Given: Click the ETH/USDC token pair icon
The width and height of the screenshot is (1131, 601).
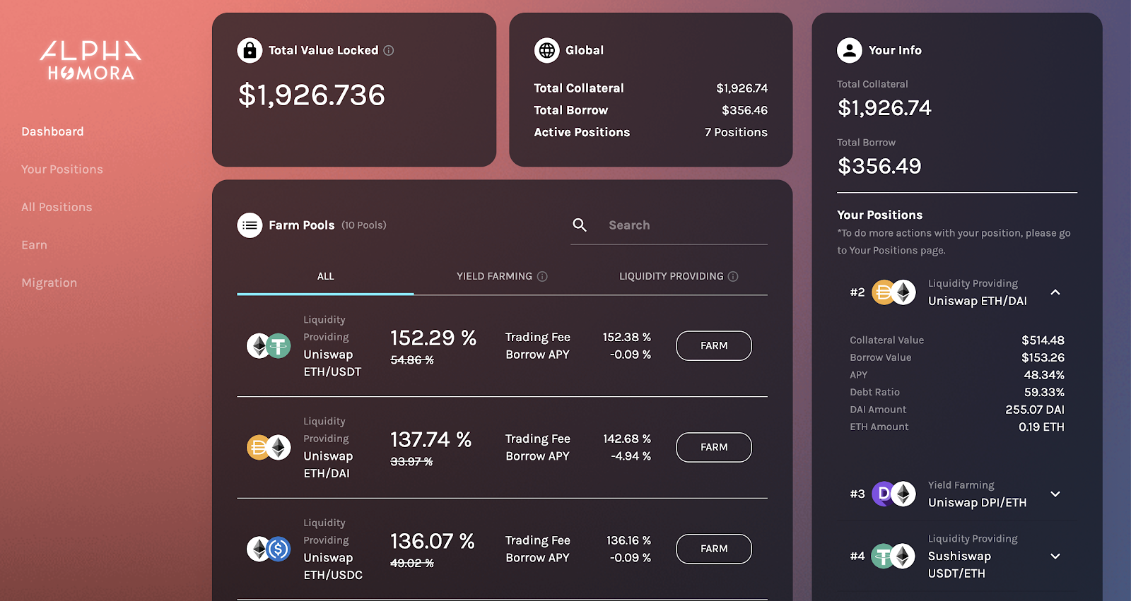Looking at the screenshot, I should click(269, 549).
